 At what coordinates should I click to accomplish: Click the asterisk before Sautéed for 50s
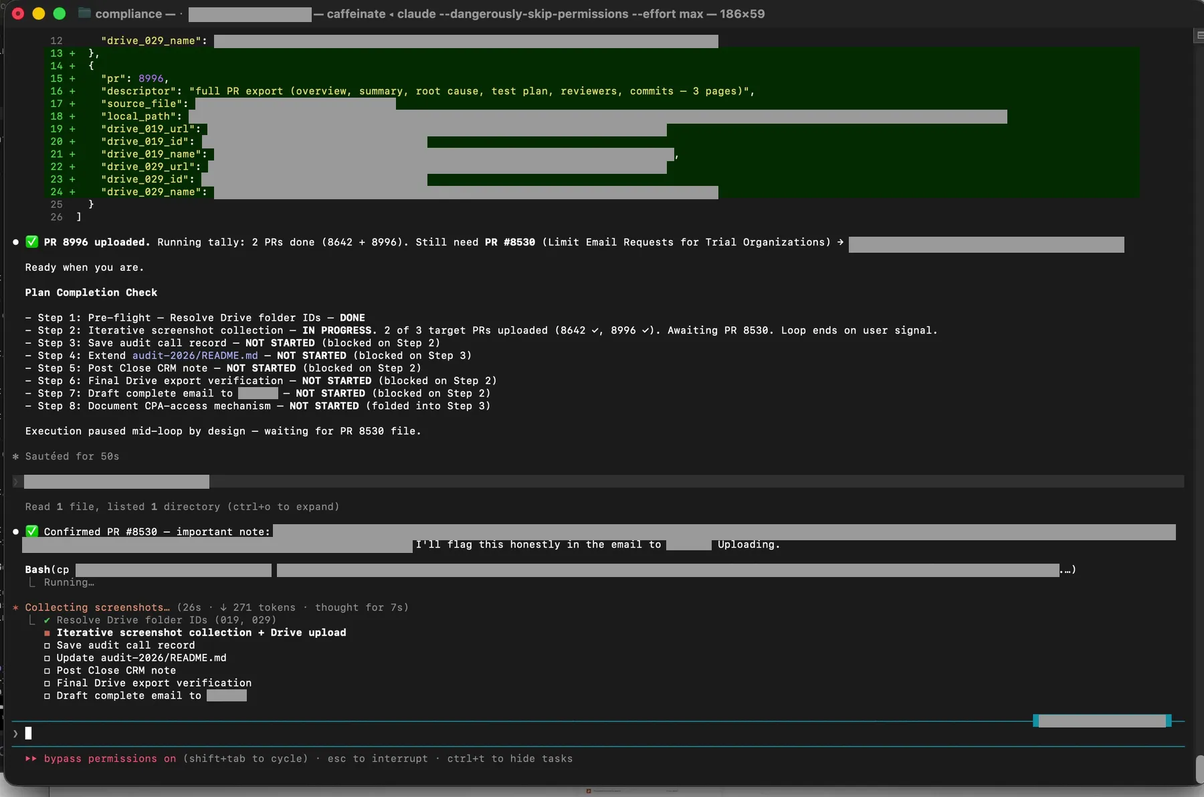(15, 457)
